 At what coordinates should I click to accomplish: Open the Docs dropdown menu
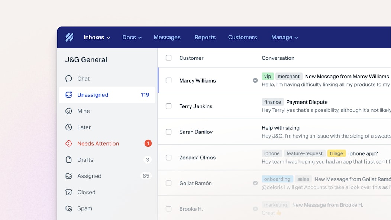132,37
